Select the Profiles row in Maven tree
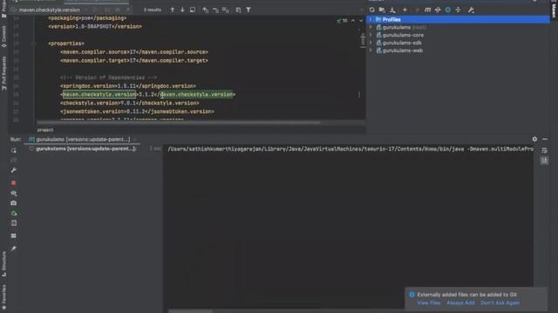Screen dimensions: 558x313 pos(459,19)
